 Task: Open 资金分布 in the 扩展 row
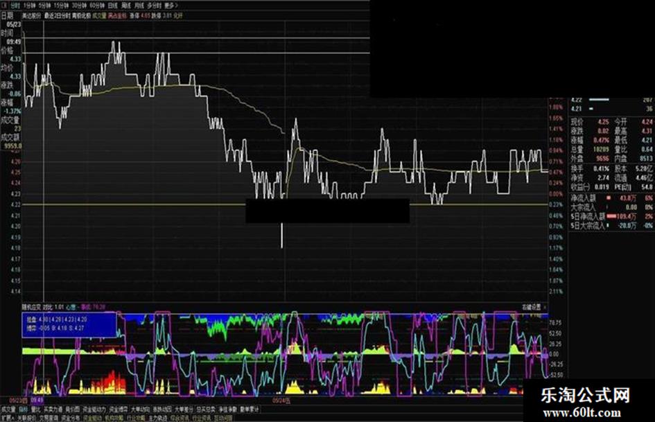[x=70, y=418]
